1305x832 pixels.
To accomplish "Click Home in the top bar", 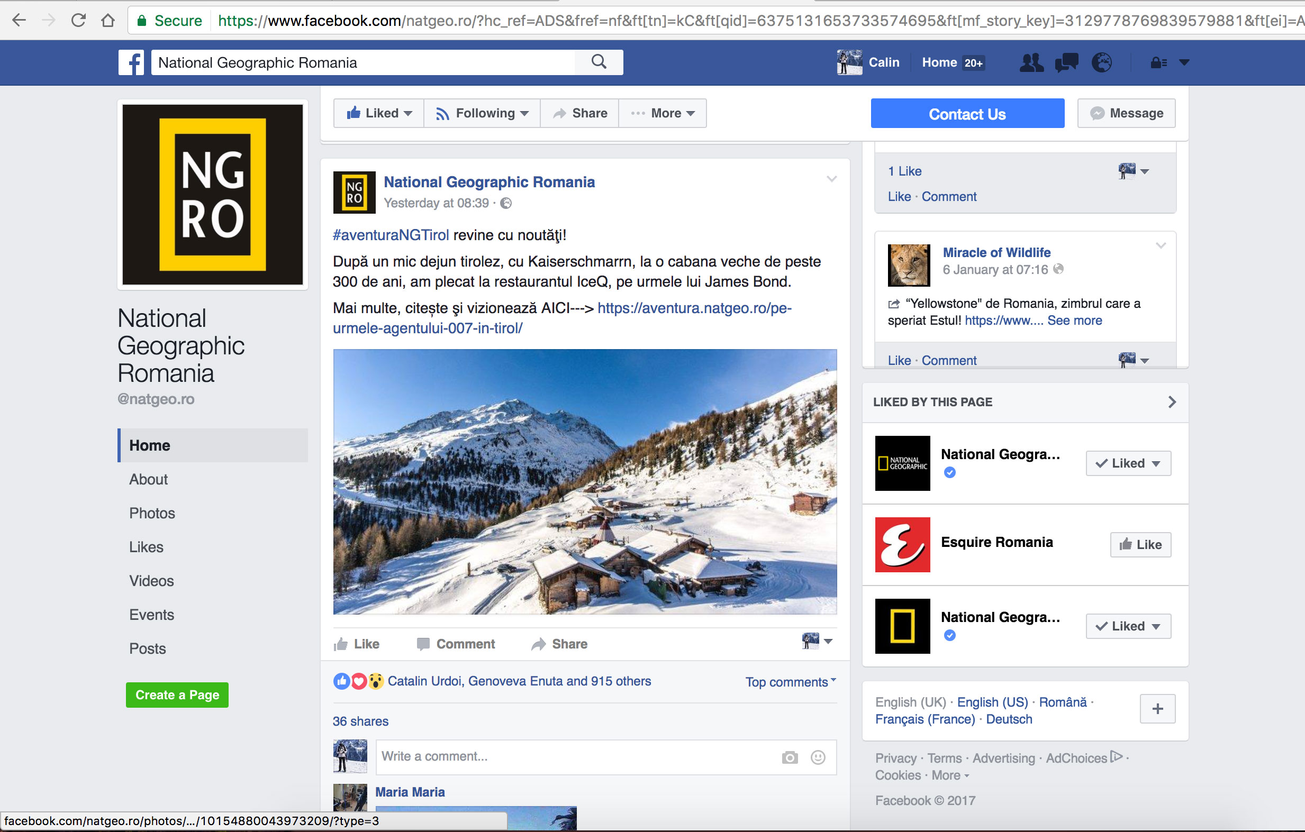I will pos(939,62).
